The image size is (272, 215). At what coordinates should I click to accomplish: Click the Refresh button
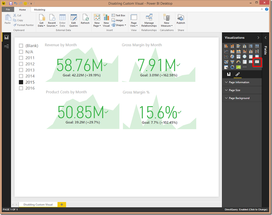tap(85, 19)
